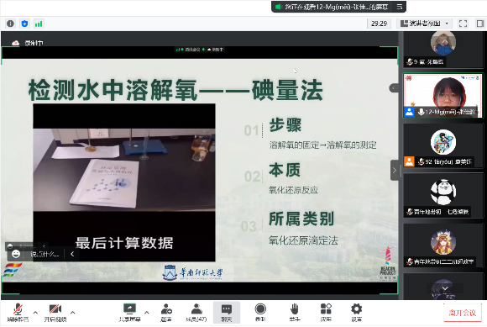Click the Record circle icon
The height and width of the screenshot is (327, 487).
[260, 313]
